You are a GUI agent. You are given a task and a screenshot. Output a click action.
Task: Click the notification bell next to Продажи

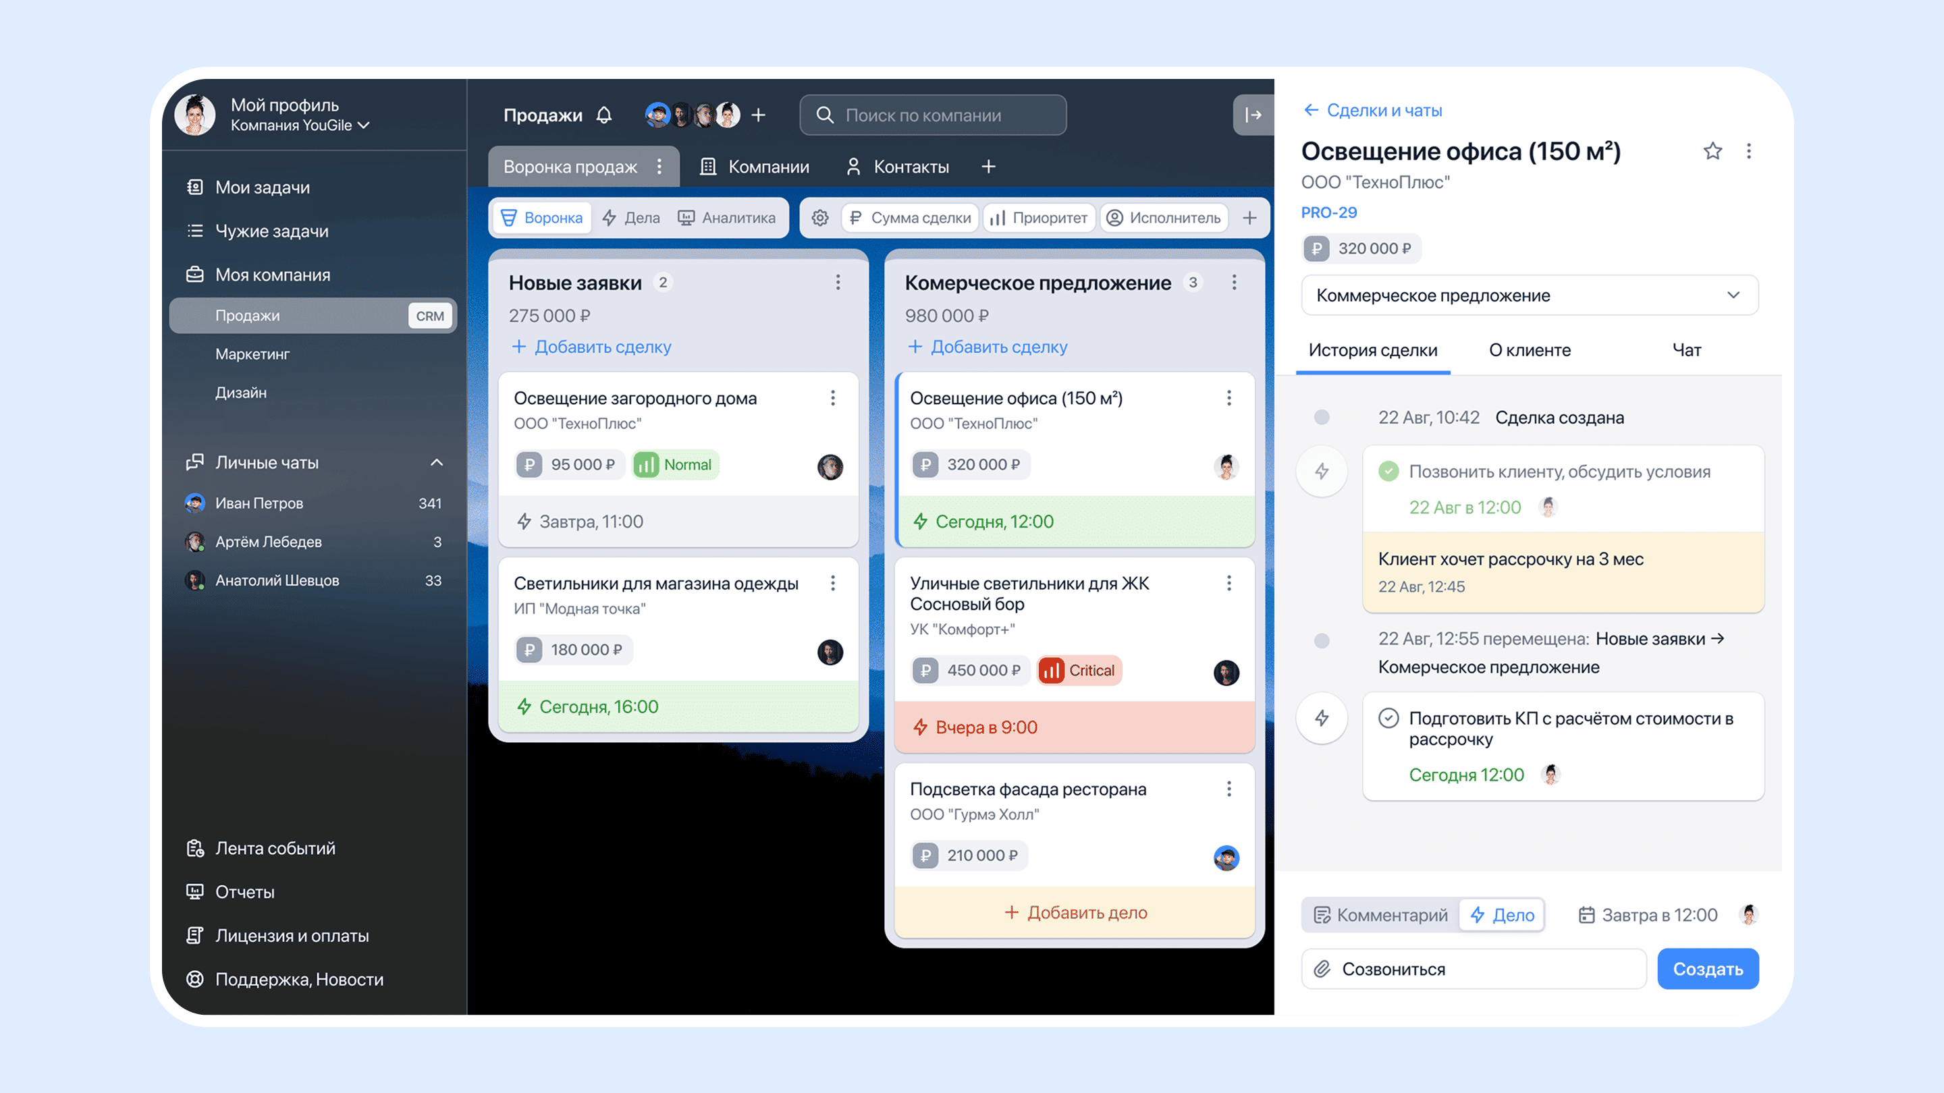[x=603, y=115]
